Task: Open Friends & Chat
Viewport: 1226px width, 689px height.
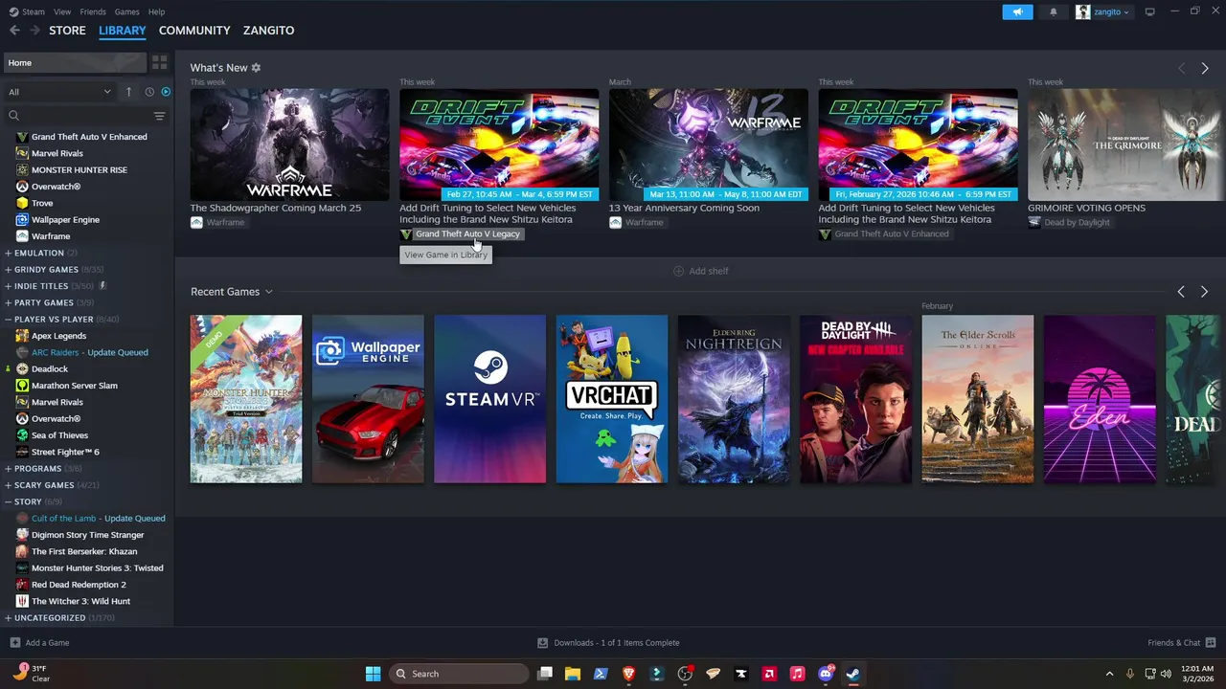Action: [x=1182, y=643]
